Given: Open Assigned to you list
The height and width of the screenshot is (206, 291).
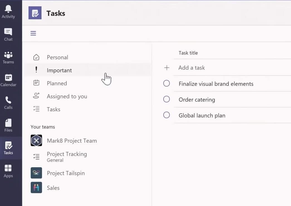Looking at the screenshot, I should 67,96.
